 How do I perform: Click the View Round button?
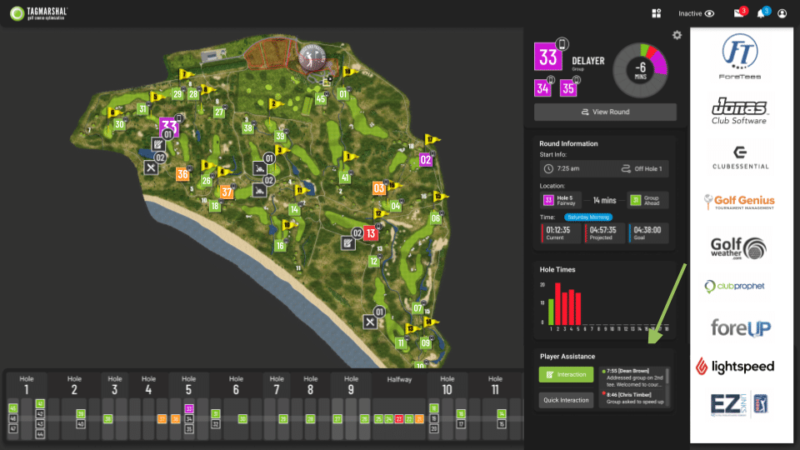pyautogui.click(x=605, y=112)
